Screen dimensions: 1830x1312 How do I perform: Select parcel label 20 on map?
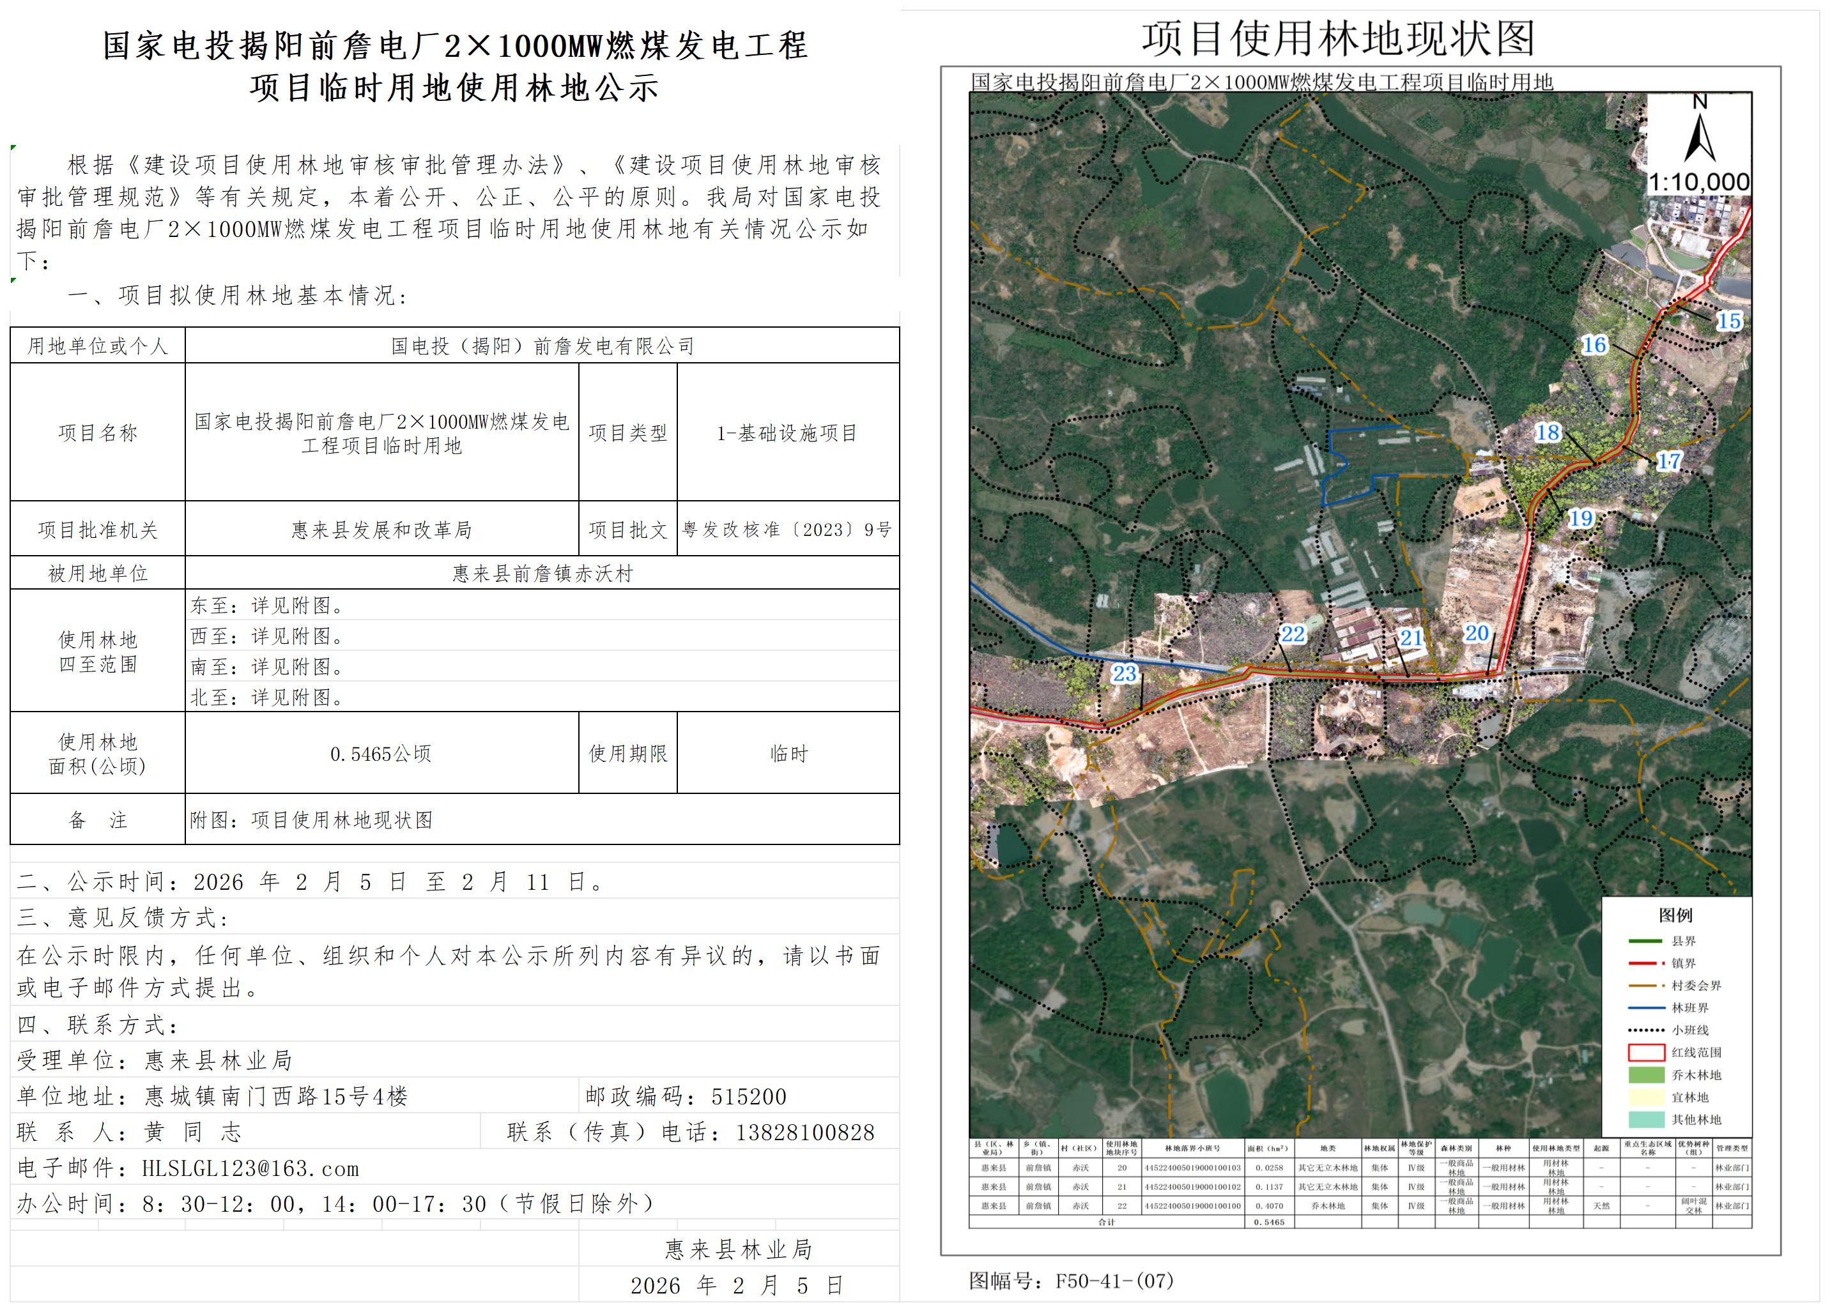coord(1476,633)
